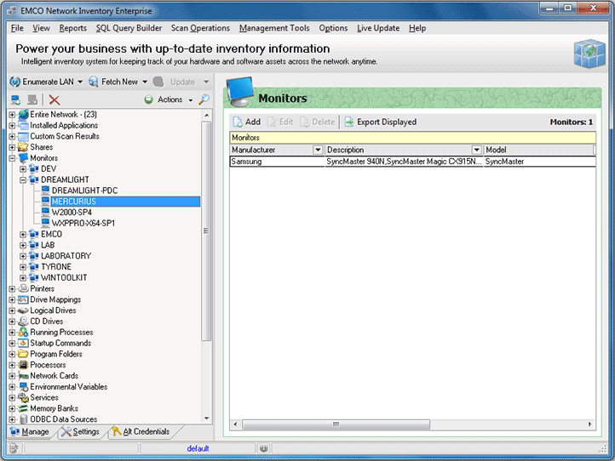Click the Fetch New toolbar icon
Image resolution: width=615 pixels, height=461 pixels.
click(95, 82)
